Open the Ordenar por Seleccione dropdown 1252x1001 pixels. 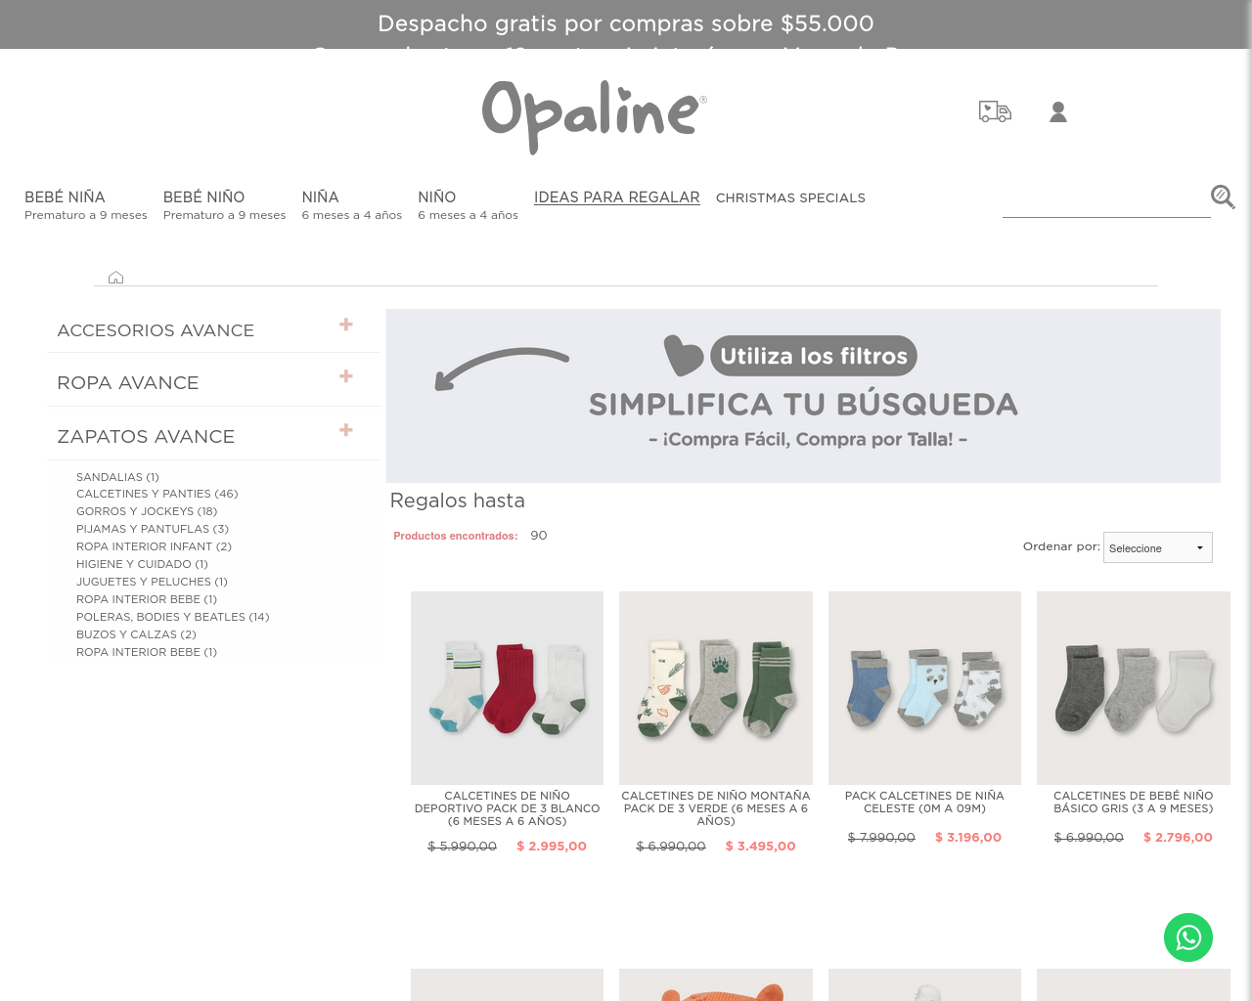[1158, 547]
